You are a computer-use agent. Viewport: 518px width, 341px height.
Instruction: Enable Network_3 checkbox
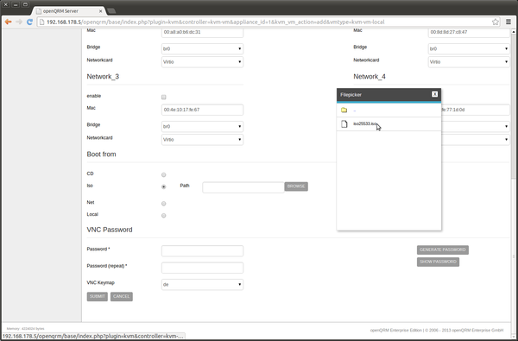[x=163, y=98]
